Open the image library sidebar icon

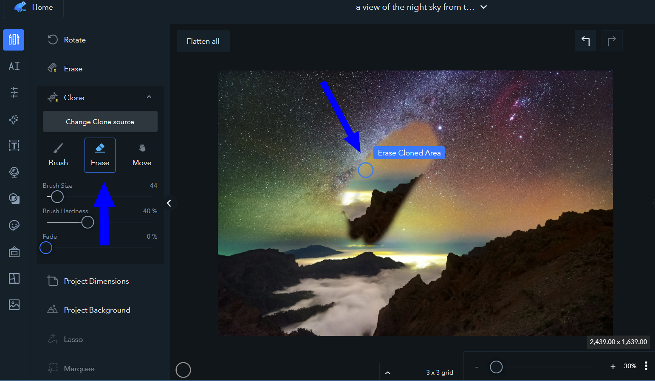tap(14, 305)
